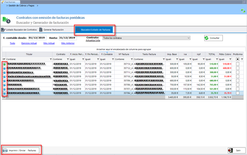Viewport: 247px width, 155px height.
Task: Toggle Proforma checkbox for invoice 35711/_A
Action: coord(238,72)
